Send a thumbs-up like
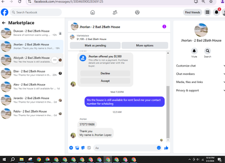This screenshot has width=225, height=163. pos(166,148)
